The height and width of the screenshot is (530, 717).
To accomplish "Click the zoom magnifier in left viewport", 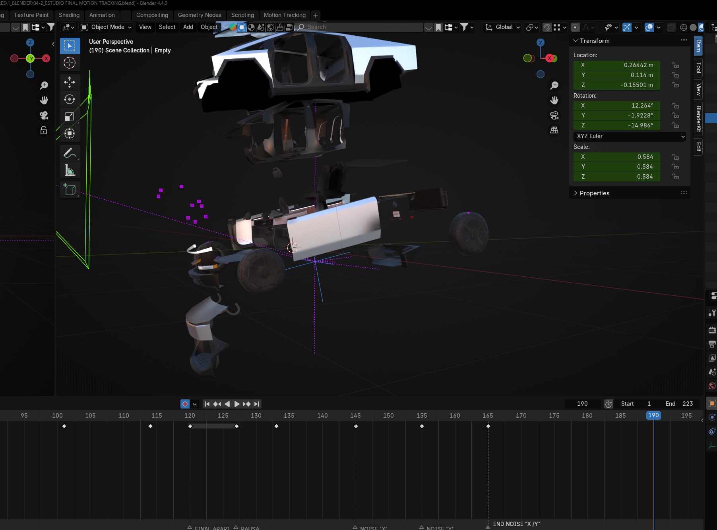I will tap(44, 85).
